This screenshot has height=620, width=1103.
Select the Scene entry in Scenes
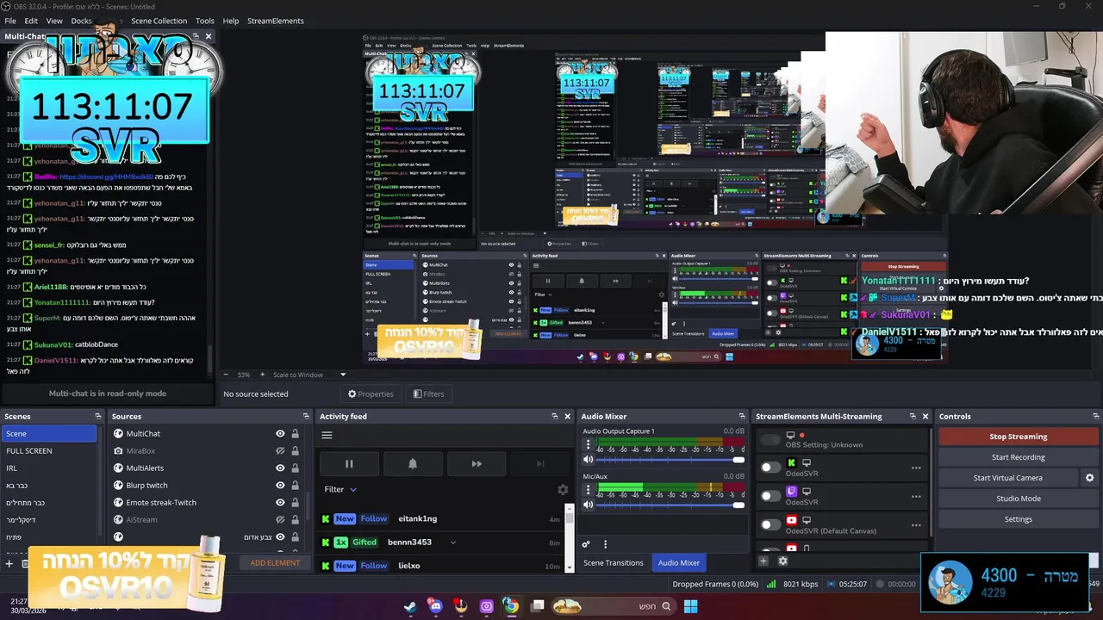(x=49, y=434)
